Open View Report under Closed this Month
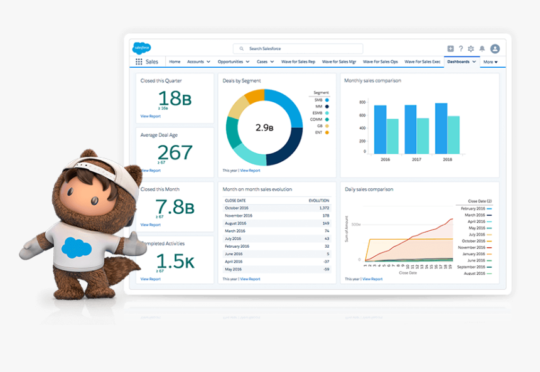The height and width of the screenshot is (372, 540). pos(151,225)
